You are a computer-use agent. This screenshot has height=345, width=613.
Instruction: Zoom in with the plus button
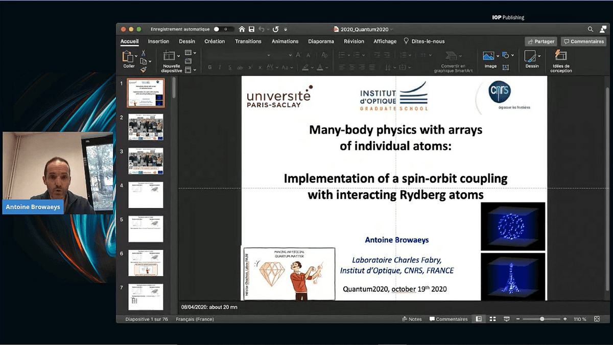click(x=565, y=319)
